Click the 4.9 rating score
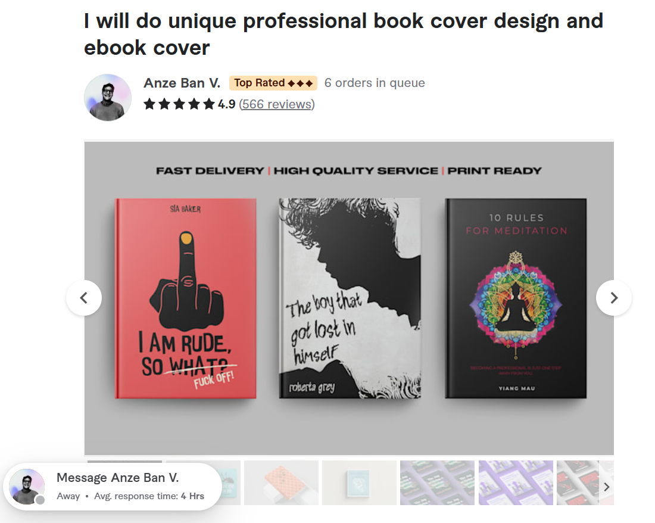Viewport: 655px width, 523px height. click(226, 104)
